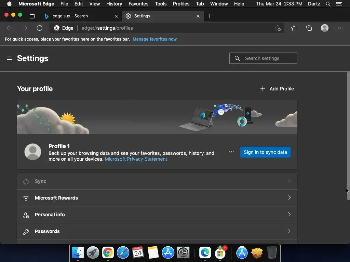Open the Tools menu

click(x=161, y=4)
